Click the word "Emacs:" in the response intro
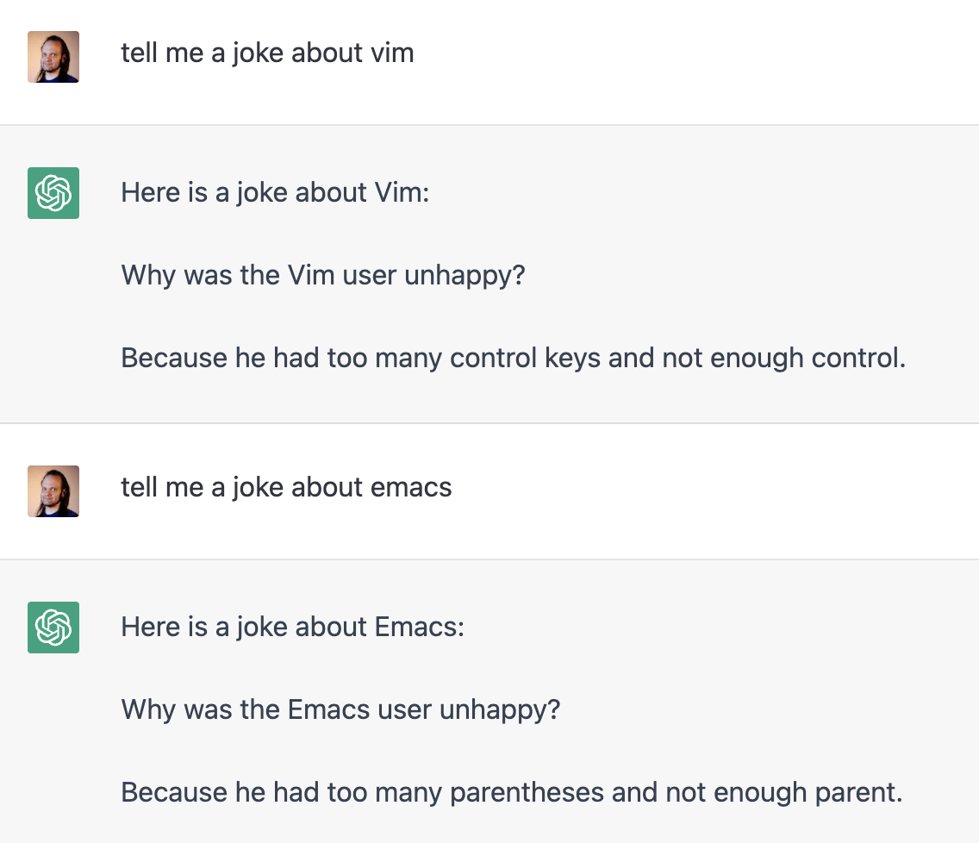Screen dimensions: 979x843 point(419,627)
